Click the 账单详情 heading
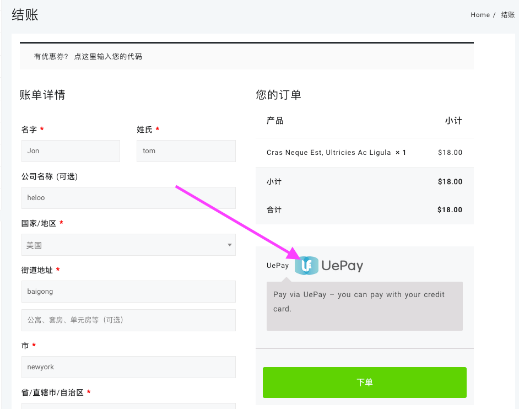The width and height of the screenshot is (519, 409). pos(42,95)
